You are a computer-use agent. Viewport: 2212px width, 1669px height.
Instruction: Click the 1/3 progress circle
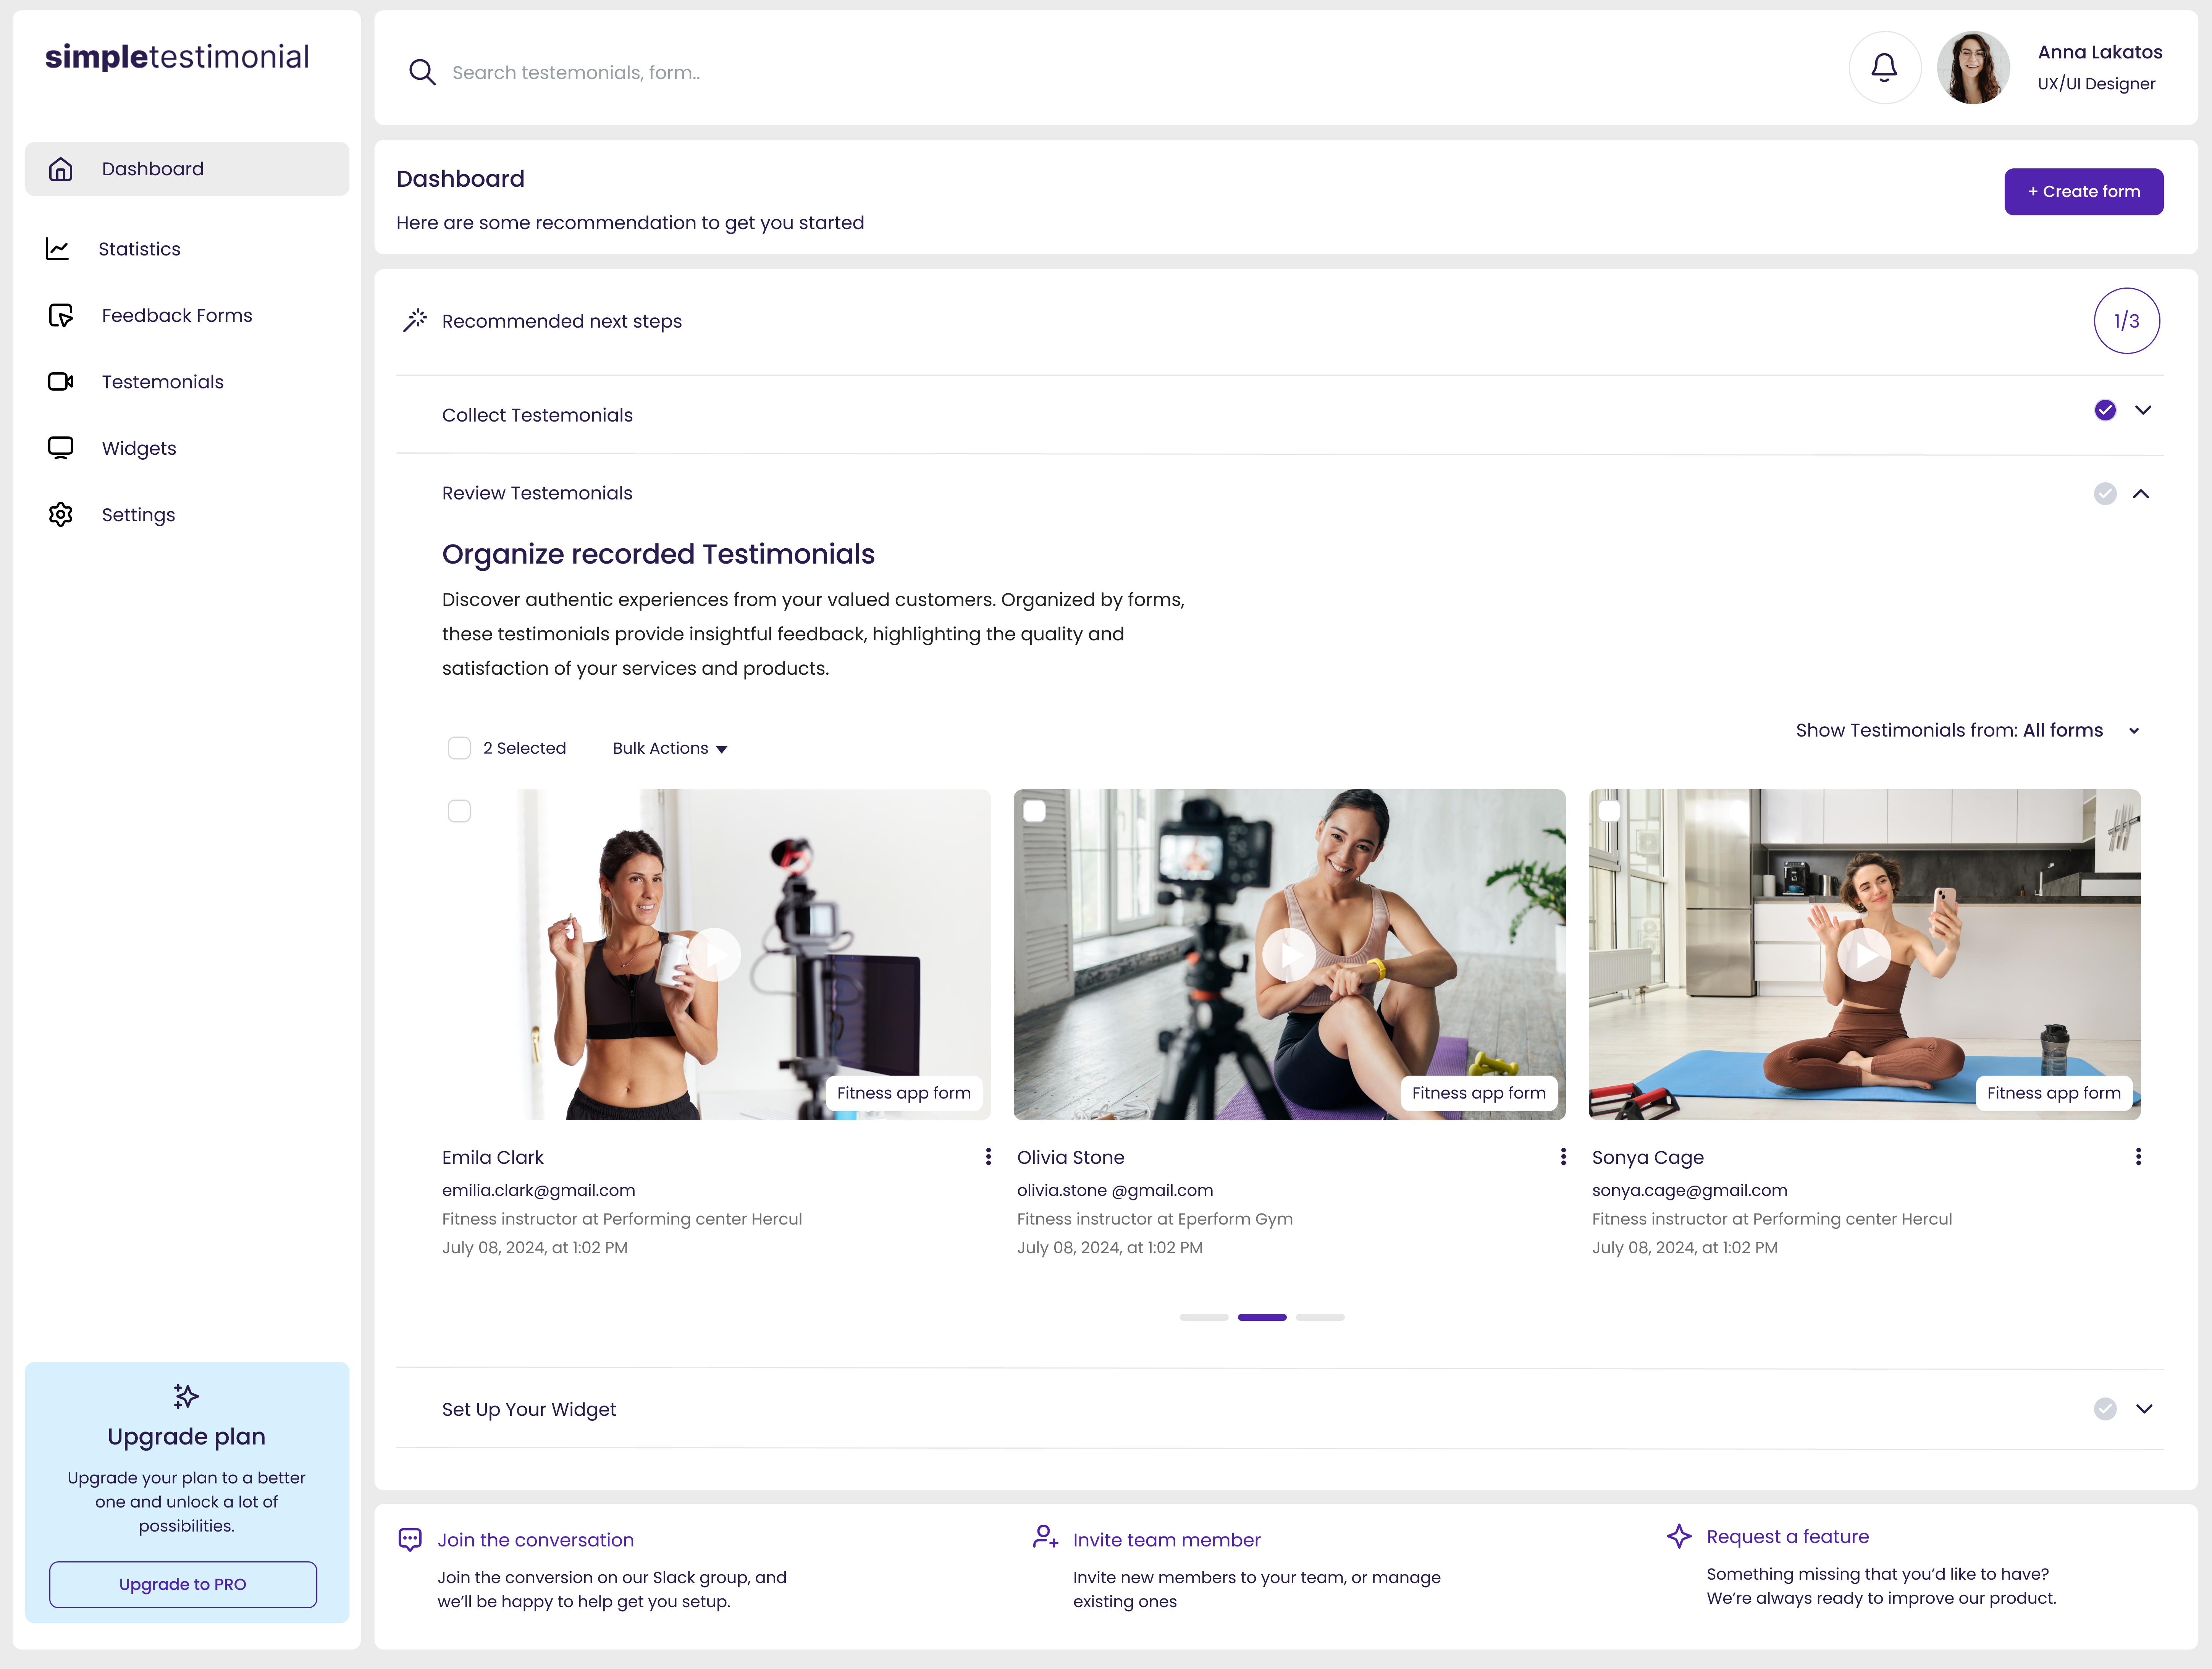(2126, 321)
